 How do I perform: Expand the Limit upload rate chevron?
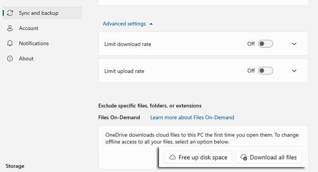[x=294, y=71]
